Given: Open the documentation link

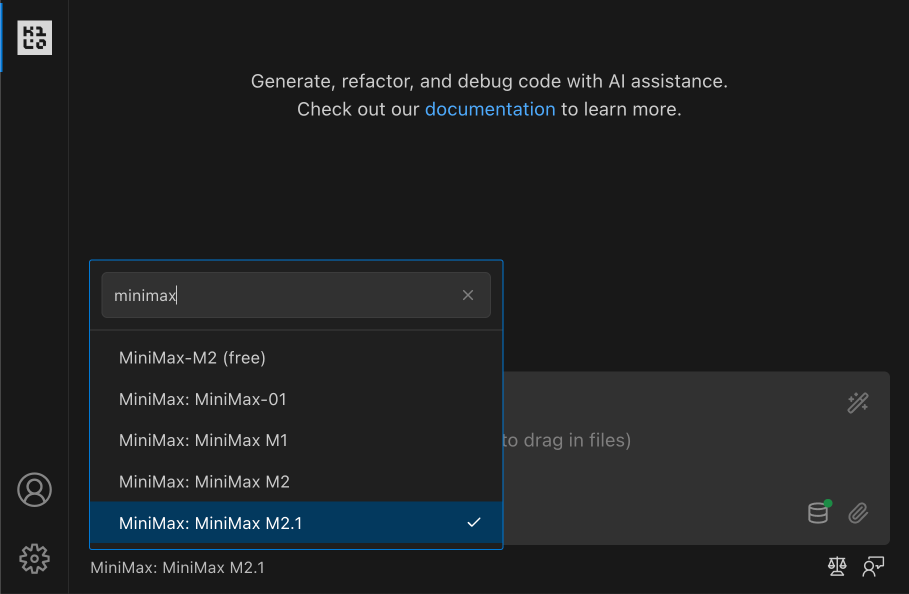Looking at the screenshot, I should click(490, 109).
